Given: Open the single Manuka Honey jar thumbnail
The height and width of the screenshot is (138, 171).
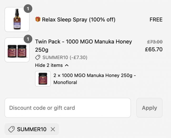Looking at the screenshot, I should pos(43,79).
